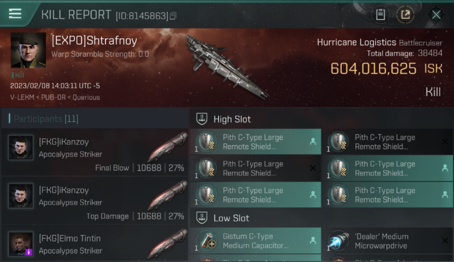Open iKanzoy Top Damage participant entry

point(94,201)
